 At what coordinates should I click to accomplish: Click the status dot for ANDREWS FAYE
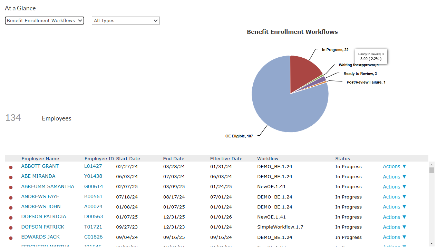[x=11, y=197]
